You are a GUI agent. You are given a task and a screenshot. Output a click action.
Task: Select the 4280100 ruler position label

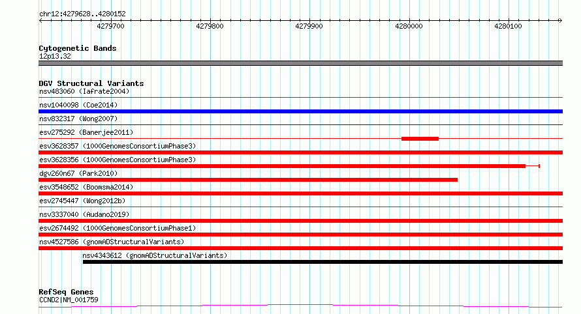(x=508, y=27)
